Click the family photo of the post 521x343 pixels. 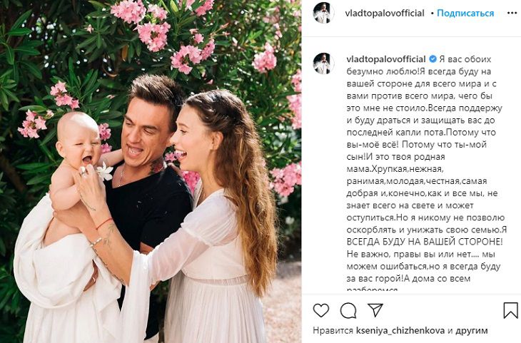point(151,171)
